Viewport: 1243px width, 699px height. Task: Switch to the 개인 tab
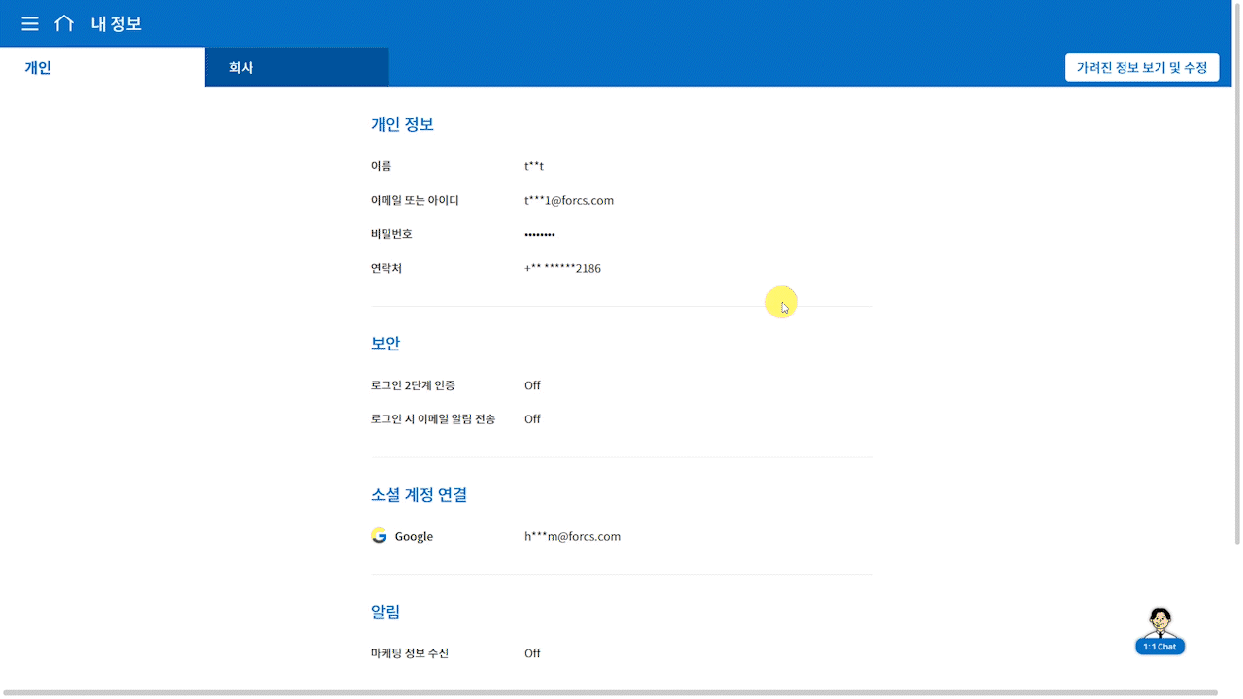click(38, 68)
